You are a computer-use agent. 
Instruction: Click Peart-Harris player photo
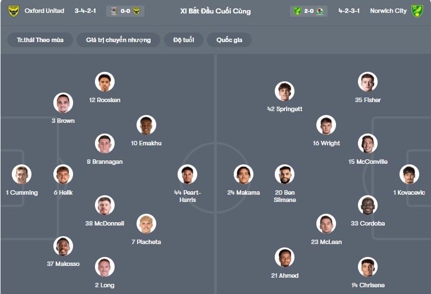click(x=187, y=174)
